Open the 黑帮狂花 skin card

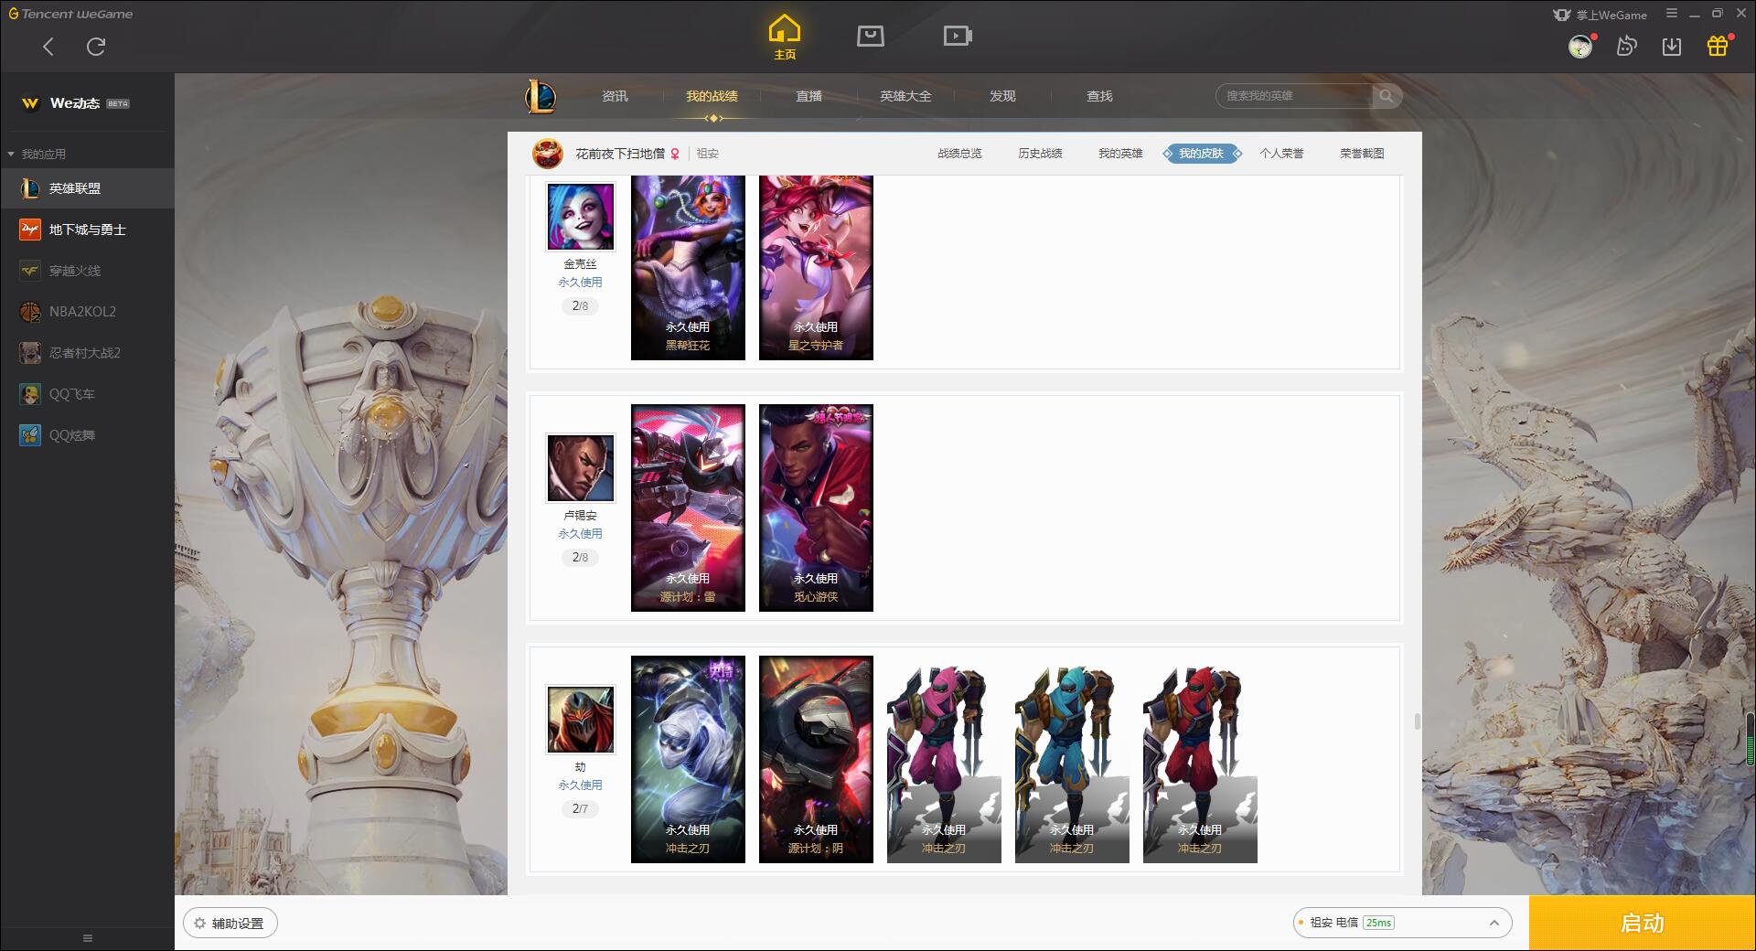(688, 268)
